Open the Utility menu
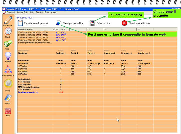Screen dimensions: 181x134 (32, 12)
